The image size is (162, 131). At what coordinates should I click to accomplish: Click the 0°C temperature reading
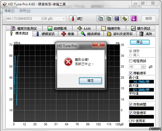(x=80, y=19)
